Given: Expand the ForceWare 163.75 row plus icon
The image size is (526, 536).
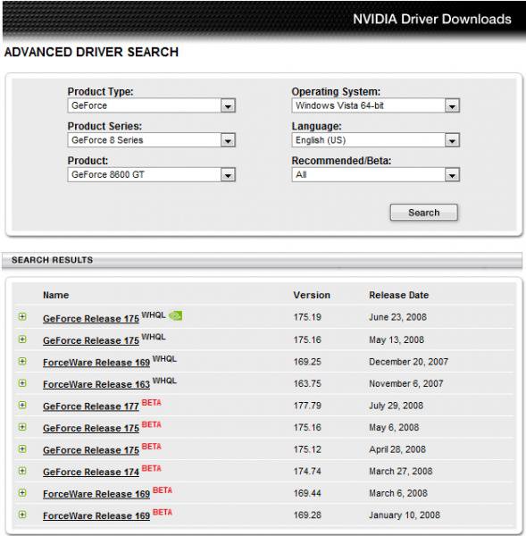Looking at the screenshot, I should click(22, 383).
